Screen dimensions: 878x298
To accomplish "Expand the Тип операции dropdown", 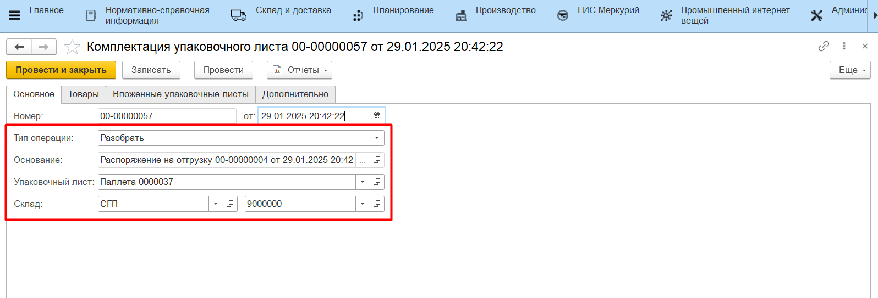I will tap(377, 138).
